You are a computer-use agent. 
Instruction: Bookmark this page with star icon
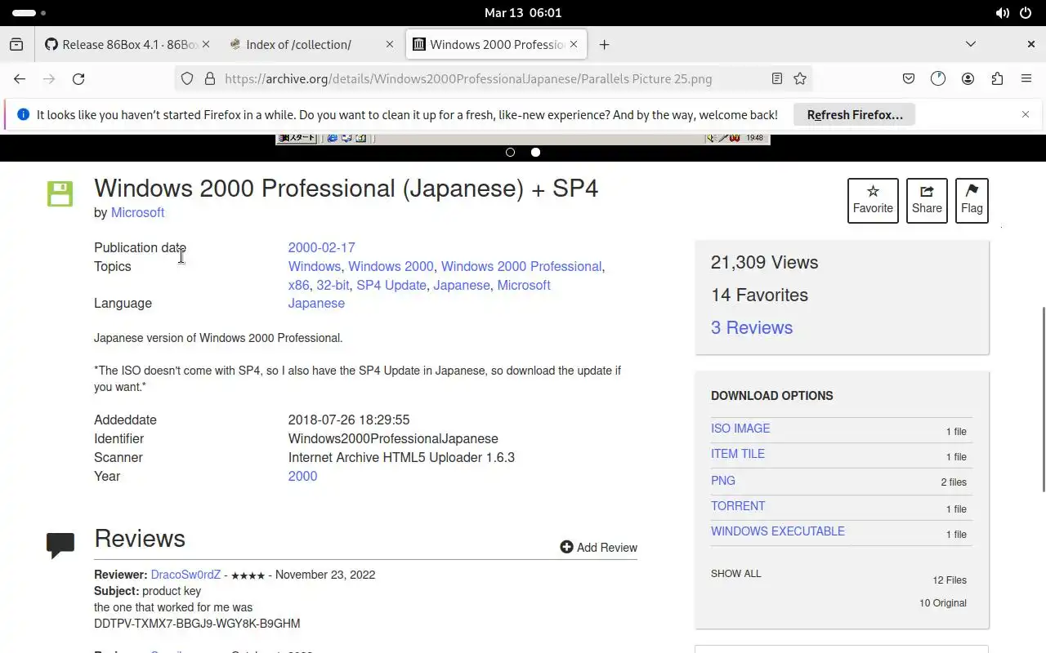(800, 78)
